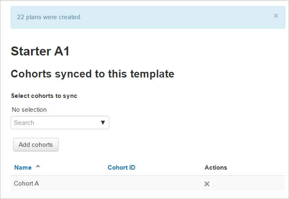Click the number 22 in the notification
Viewport: 289px width, 199px height.
click(20, 17)
